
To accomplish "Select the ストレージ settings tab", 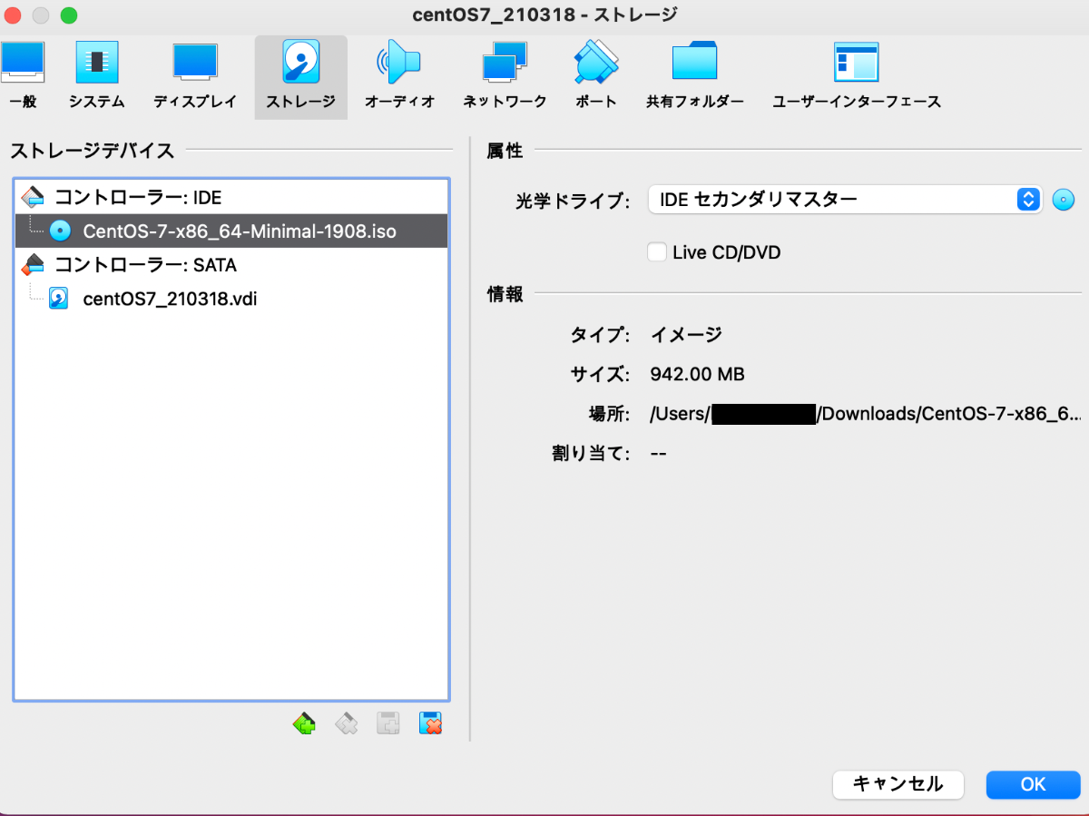I will coord(300,77).
